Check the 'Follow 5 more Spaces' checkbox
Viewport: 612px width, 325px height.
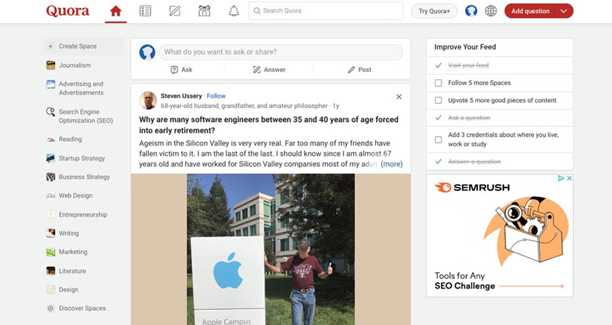pos(439,83)
